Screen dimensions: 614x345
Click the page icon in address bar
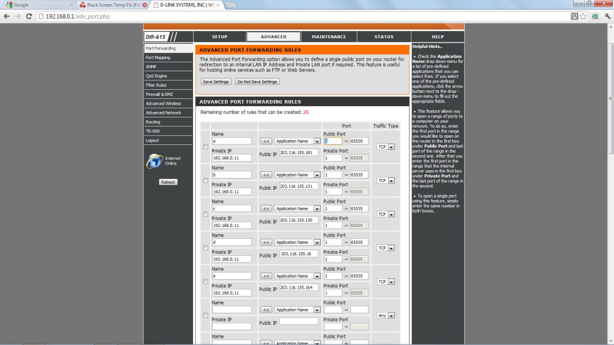click(41, 16)
